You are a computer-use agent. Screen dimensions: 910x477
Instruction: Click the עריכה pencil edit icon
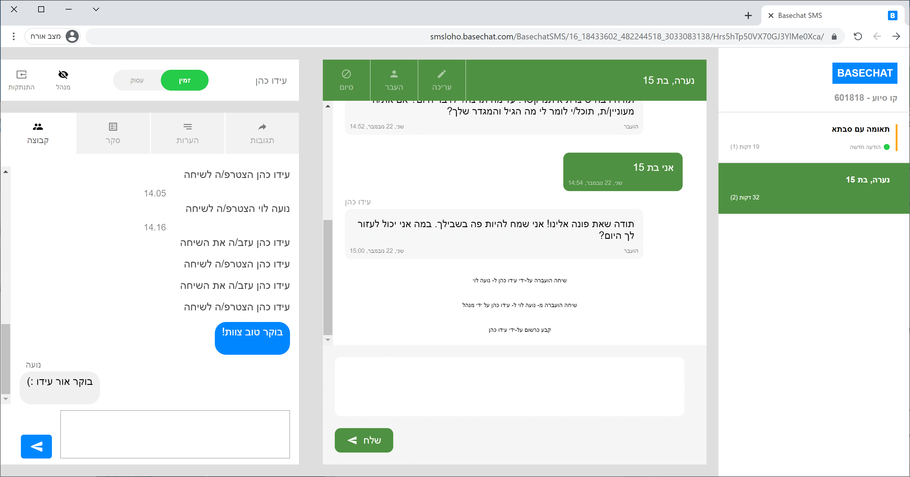(442, 74)
